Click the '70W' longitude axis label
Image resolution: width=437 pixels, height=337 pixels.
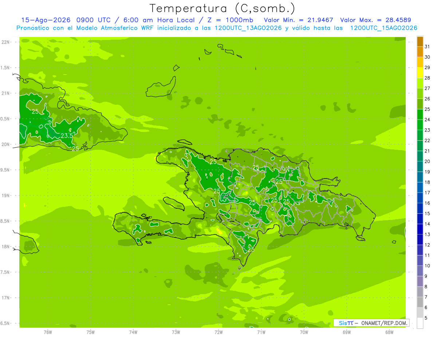click(x=304, y=332)
